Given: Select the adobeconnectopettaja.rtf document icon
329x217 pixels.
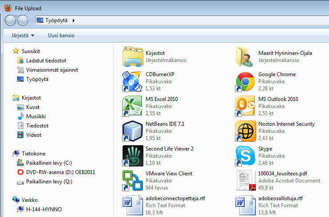Looking at the screenshot, I should click(132, 205).
